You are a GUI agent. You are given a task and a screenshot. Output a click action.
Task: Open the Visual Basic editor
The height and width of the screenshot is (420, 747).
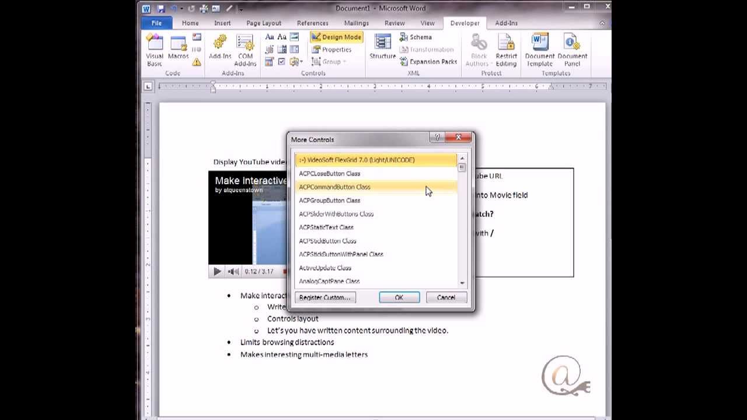155,50
